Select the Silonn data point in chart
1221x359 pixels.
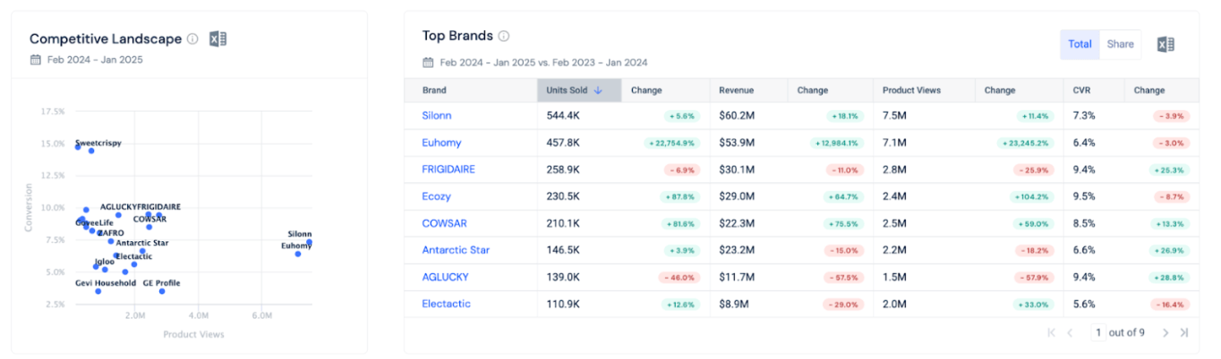(x=309, y=242)
